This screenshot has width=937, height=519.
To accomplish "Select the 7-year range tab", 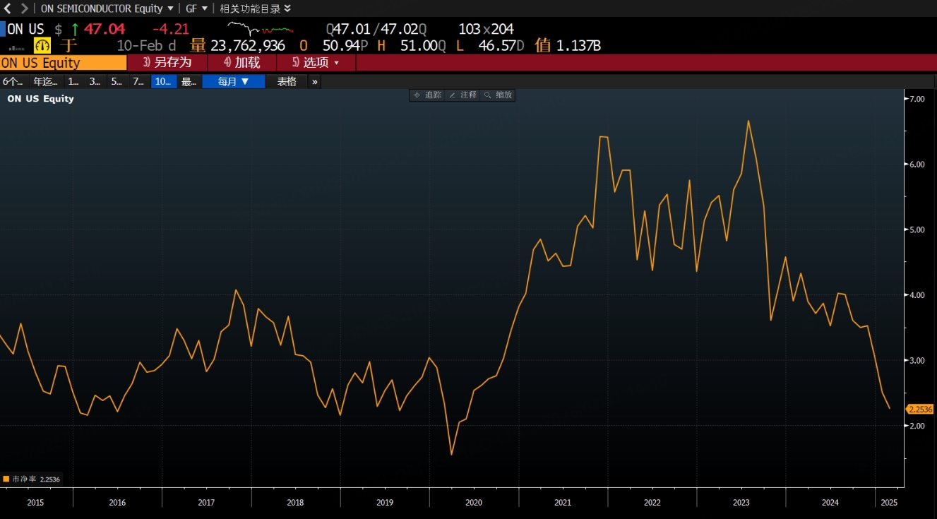I will [138, 81].
